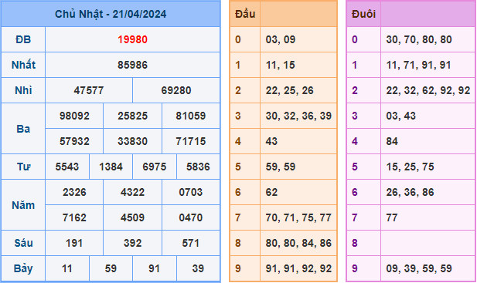Select Đầu values '91, 91, 92, 92'
Screen dimensions: 477x283
(x=298, y=269)
